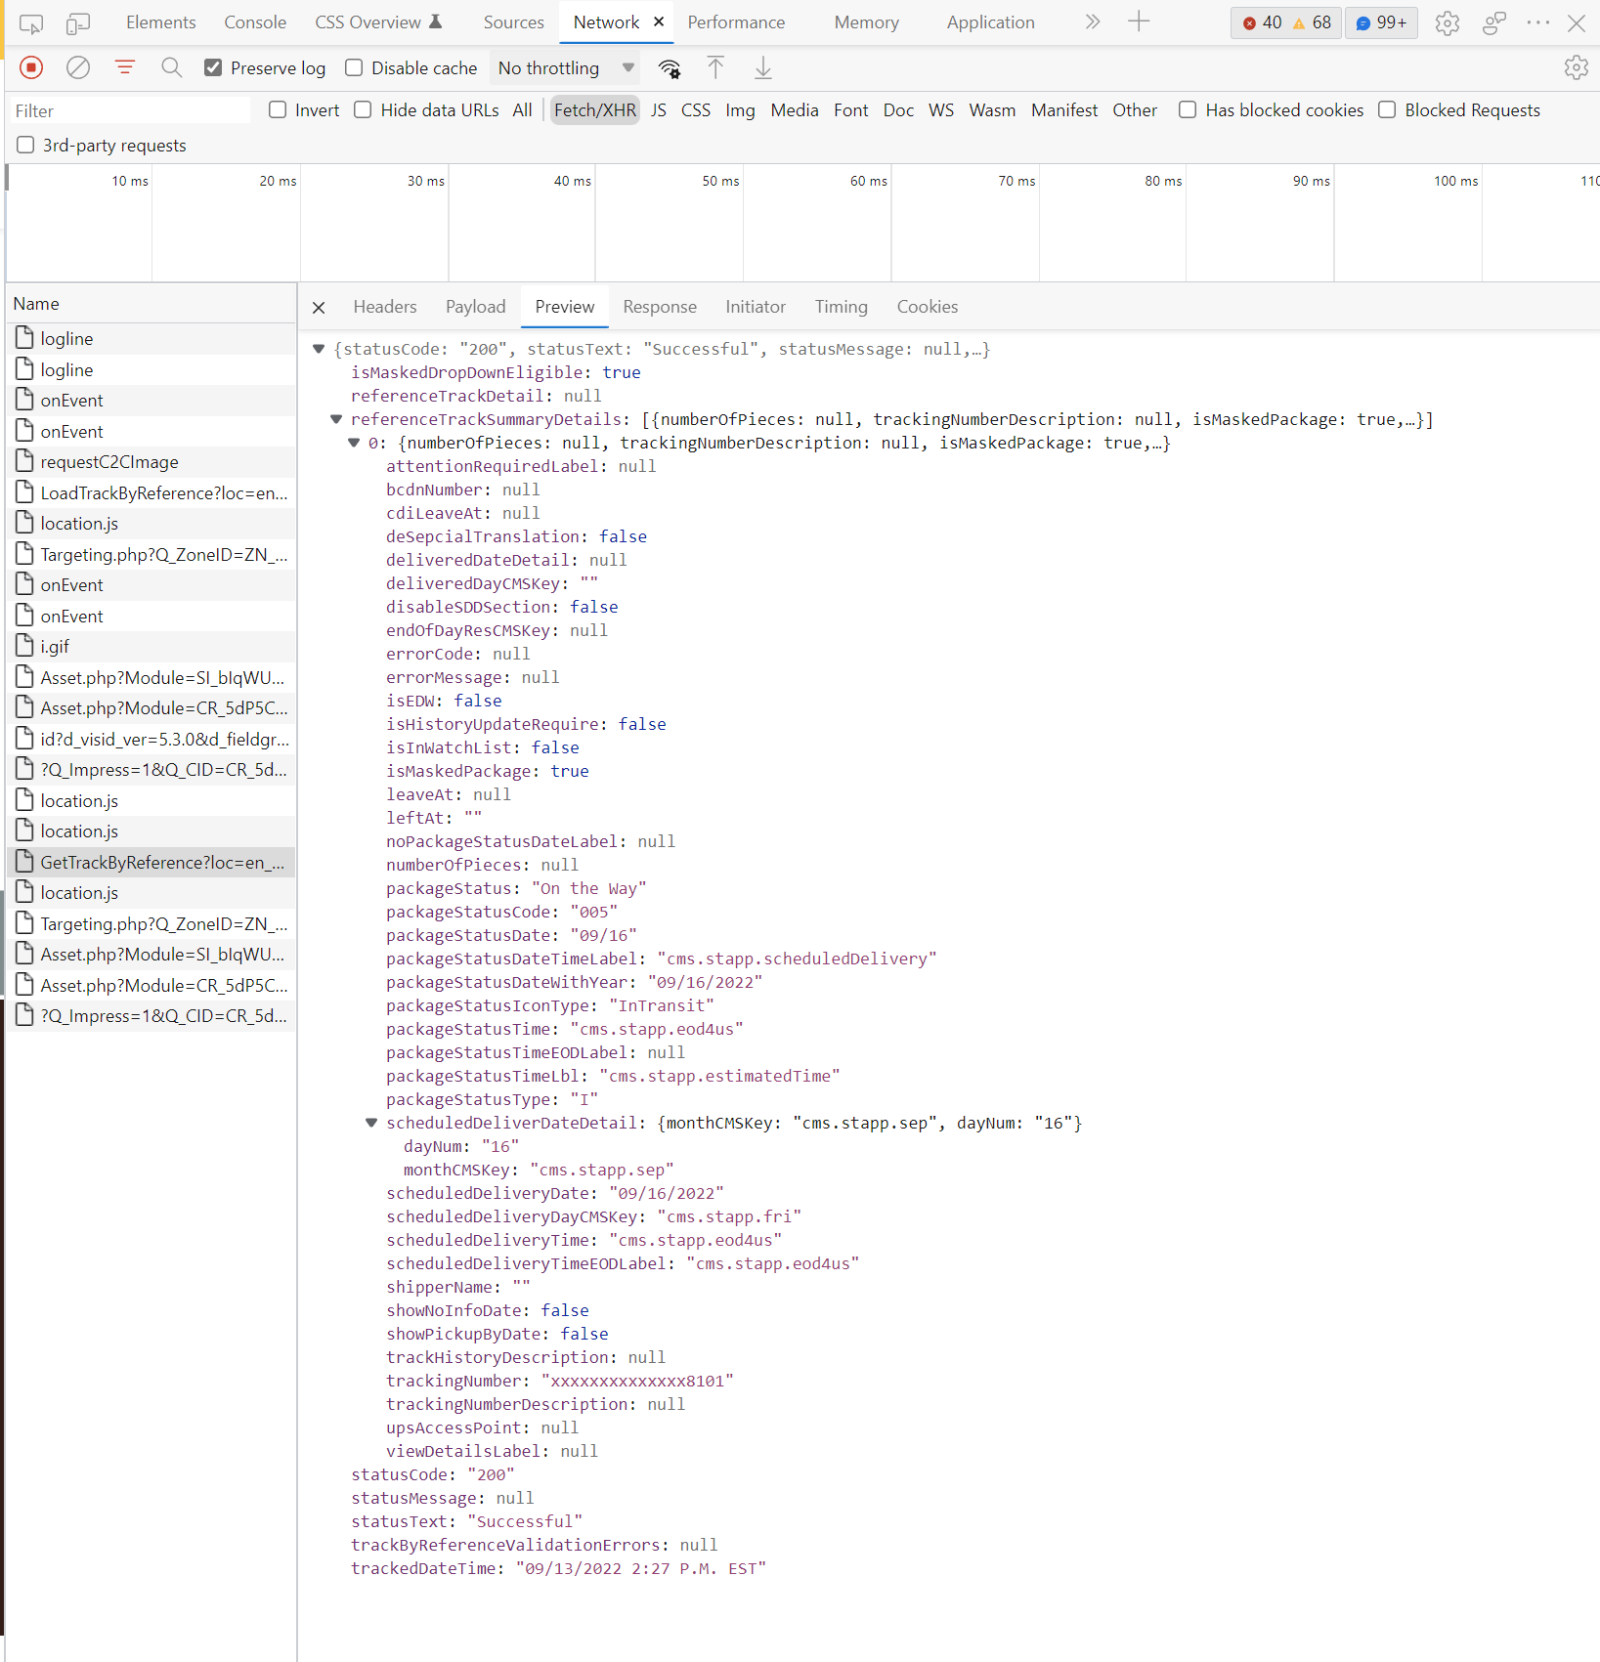The height and width of the screenshot is (1662, 1600).
Task: Open the No throttling dropdown
Action: 566,67
